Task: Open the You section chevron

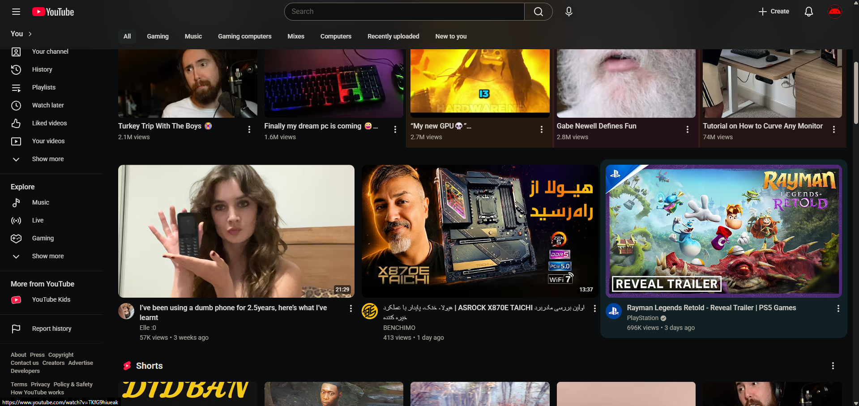Action: pos(30,34)
